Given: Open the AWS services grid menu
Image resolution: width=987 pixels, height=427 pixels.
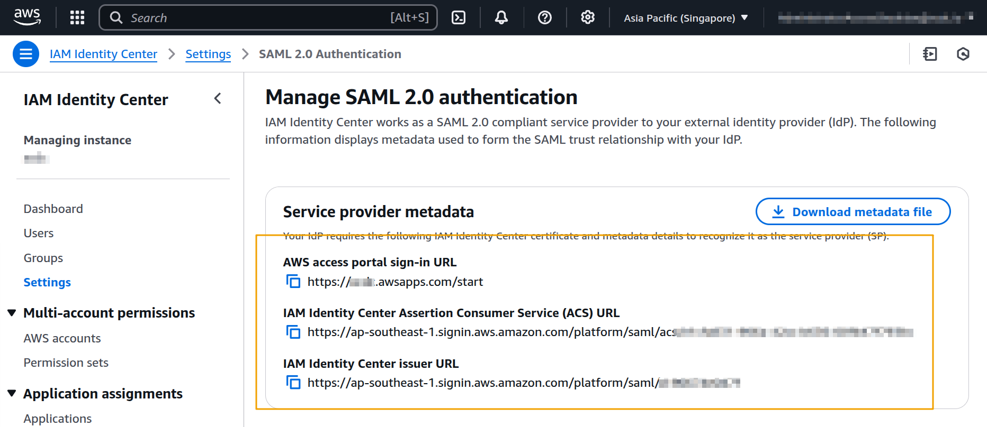Looking at the screenshot, I should (x=77, y=17).
